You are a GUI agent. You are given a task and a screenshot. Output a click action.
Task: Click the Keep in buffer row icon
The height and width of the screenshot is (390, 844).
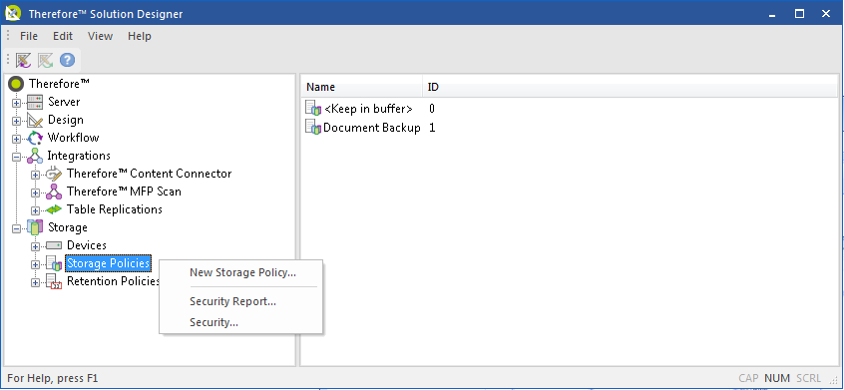coord(313,108)
